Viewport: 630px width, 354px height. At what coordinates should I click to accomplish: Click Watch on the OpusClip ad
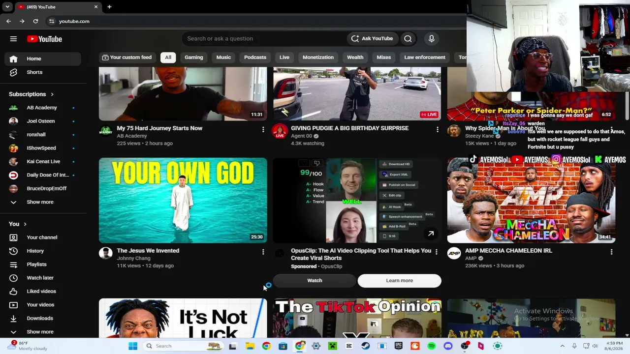(x=315, y=281)
